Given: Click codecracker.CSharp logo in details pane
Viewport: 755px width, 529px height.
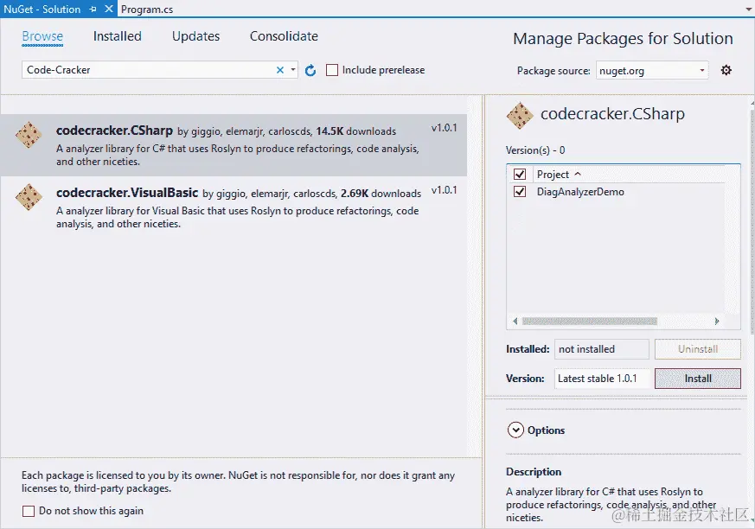Looking at the screenshot, I should [x=520, y=116].
